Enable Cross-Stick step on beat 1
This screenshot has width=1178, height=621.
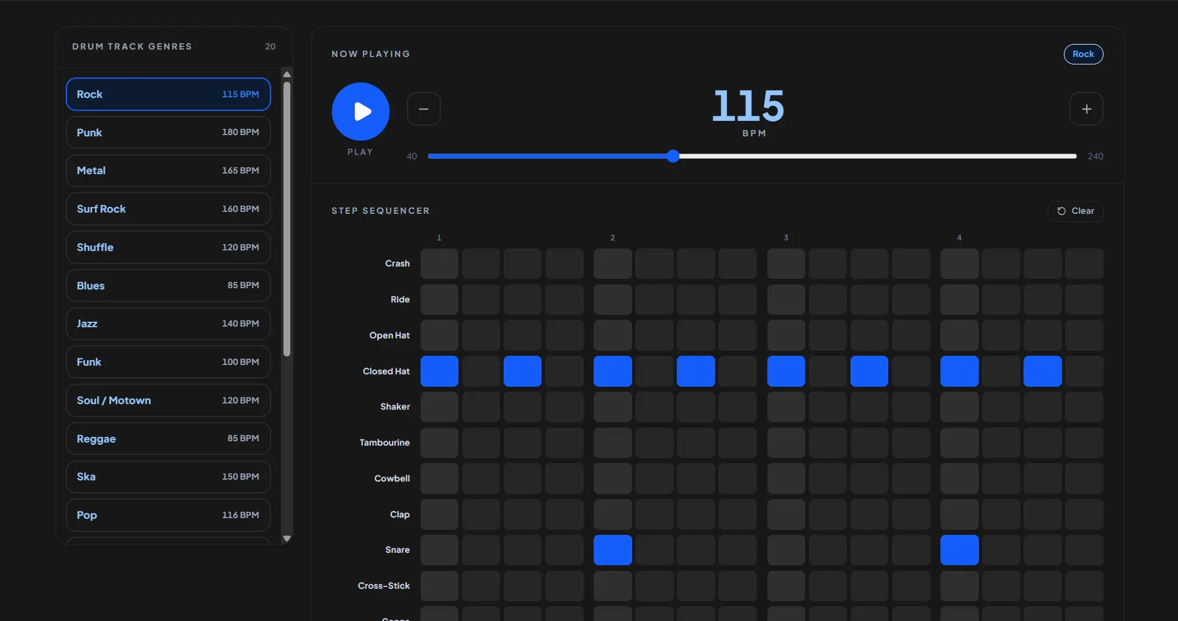pos(439,586)
